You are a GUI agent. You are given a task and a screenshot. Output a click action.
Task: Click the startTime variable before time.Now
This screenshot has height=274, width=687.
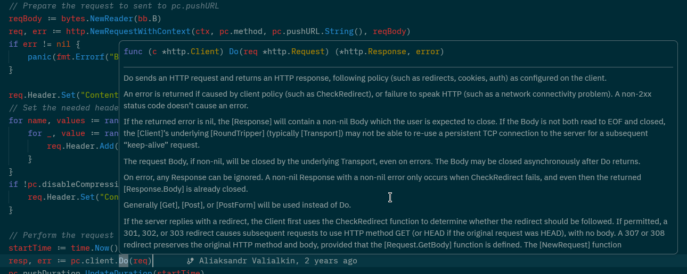point(30,249)
